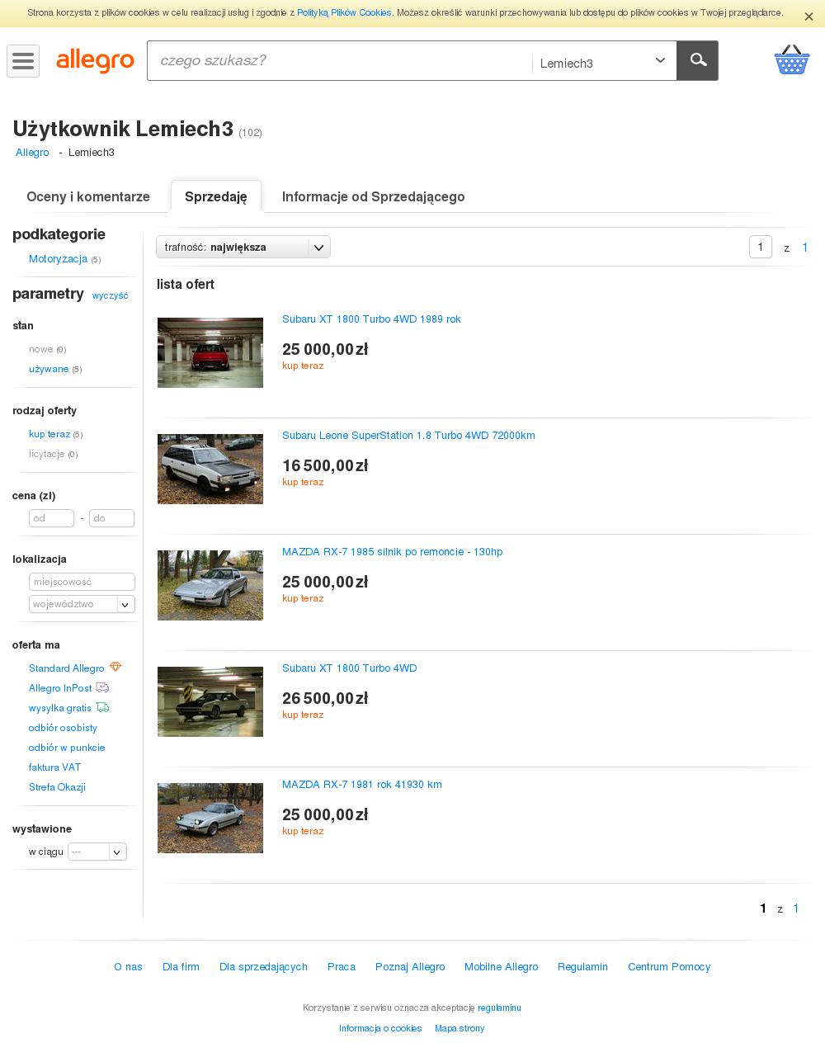Open Mobilne Allegro footer link
Viewport: 825px width, 1043px height.
pos(501,967)
